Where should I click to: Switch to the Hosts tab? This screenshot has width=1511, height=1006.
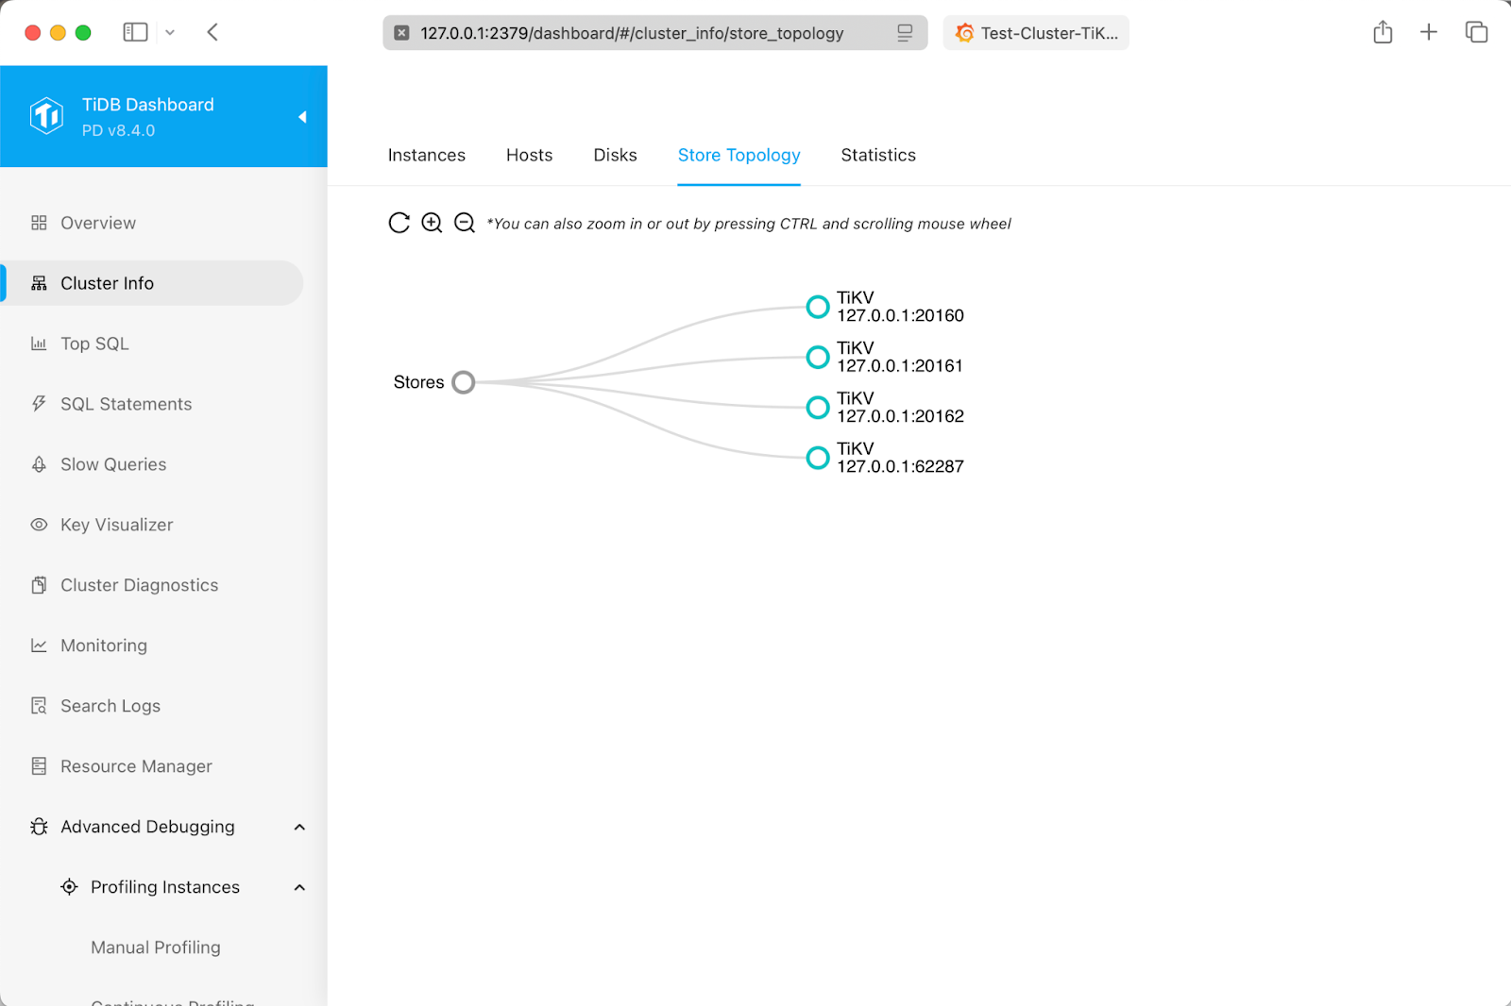[x=529, y=155]
